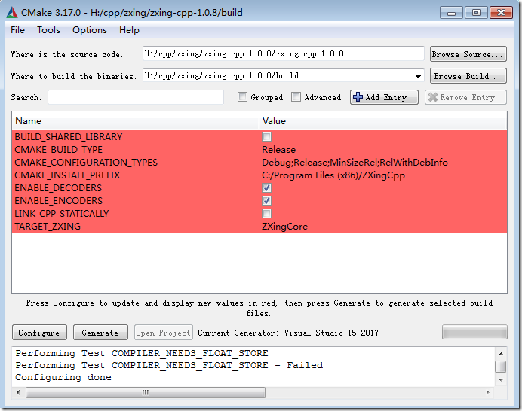
Task: Click the CMake logo icon in title bar
Action: tap(11, 13)
